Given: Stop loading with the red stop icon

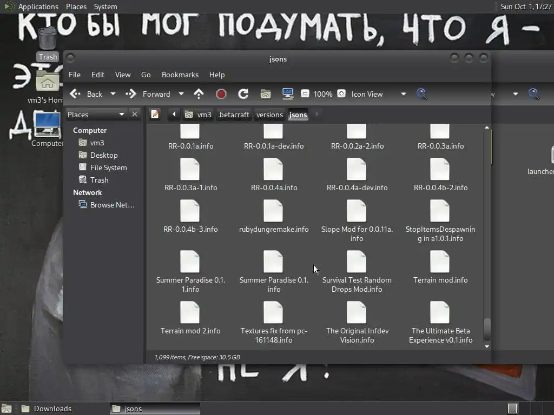Looking at the screenshot, I should 221,94.
